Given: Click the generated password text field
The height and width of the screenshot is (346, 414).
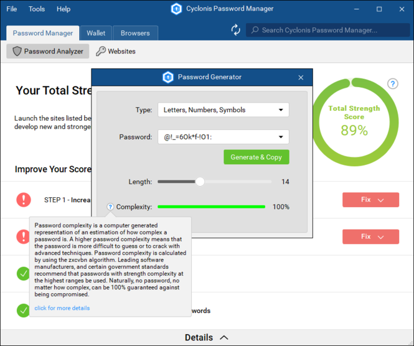Looking at the screenshot, I should click(x=223, y=137).
